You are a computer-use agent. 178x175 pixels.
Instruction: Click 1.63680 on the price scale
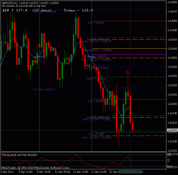[x=172, y=49]
